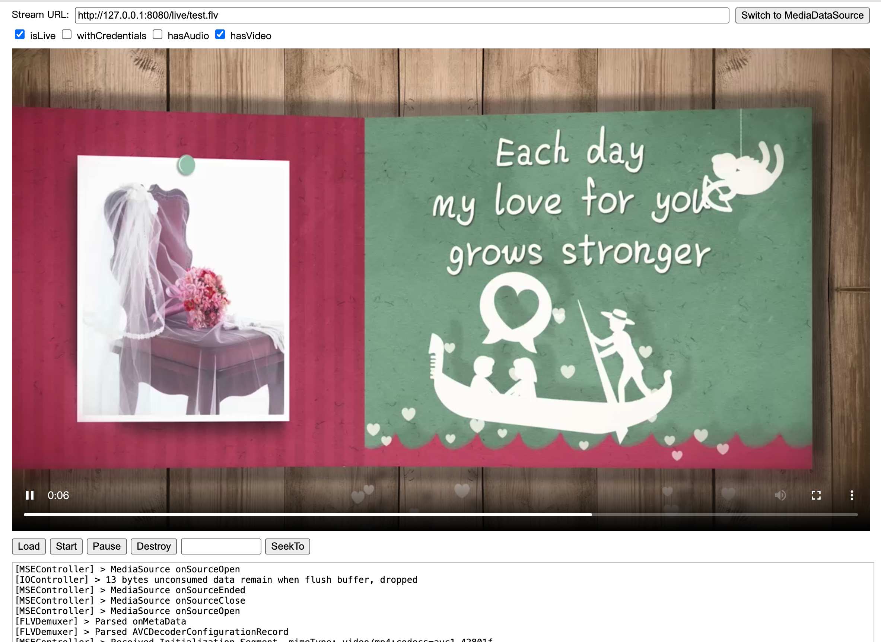Uncheck the isLive checkbox
The width and height of the screenshot is (881, 642).
(20, 35)
